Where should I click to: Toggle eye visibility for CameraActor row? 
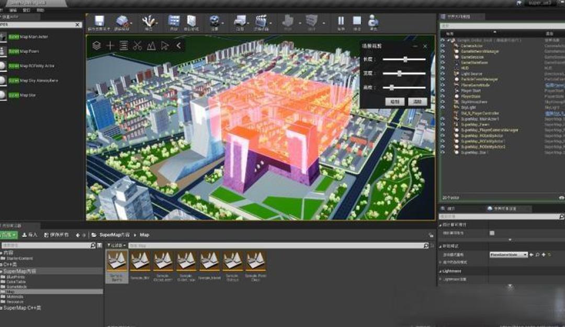pyautogui.click(x=443, y=46)
